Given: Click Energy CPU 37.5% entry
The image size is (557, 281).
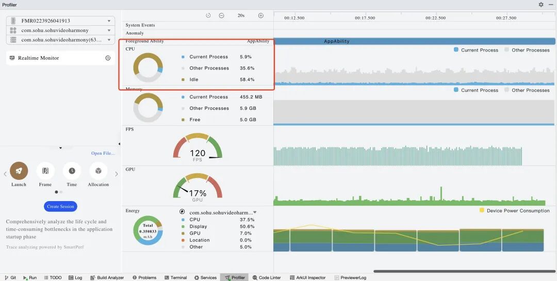Looking at the screenshot, I should click(218, 220).
